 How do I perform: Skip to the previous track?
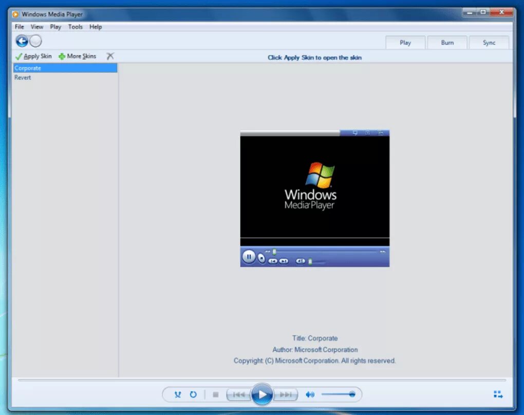tap(238, 394)
